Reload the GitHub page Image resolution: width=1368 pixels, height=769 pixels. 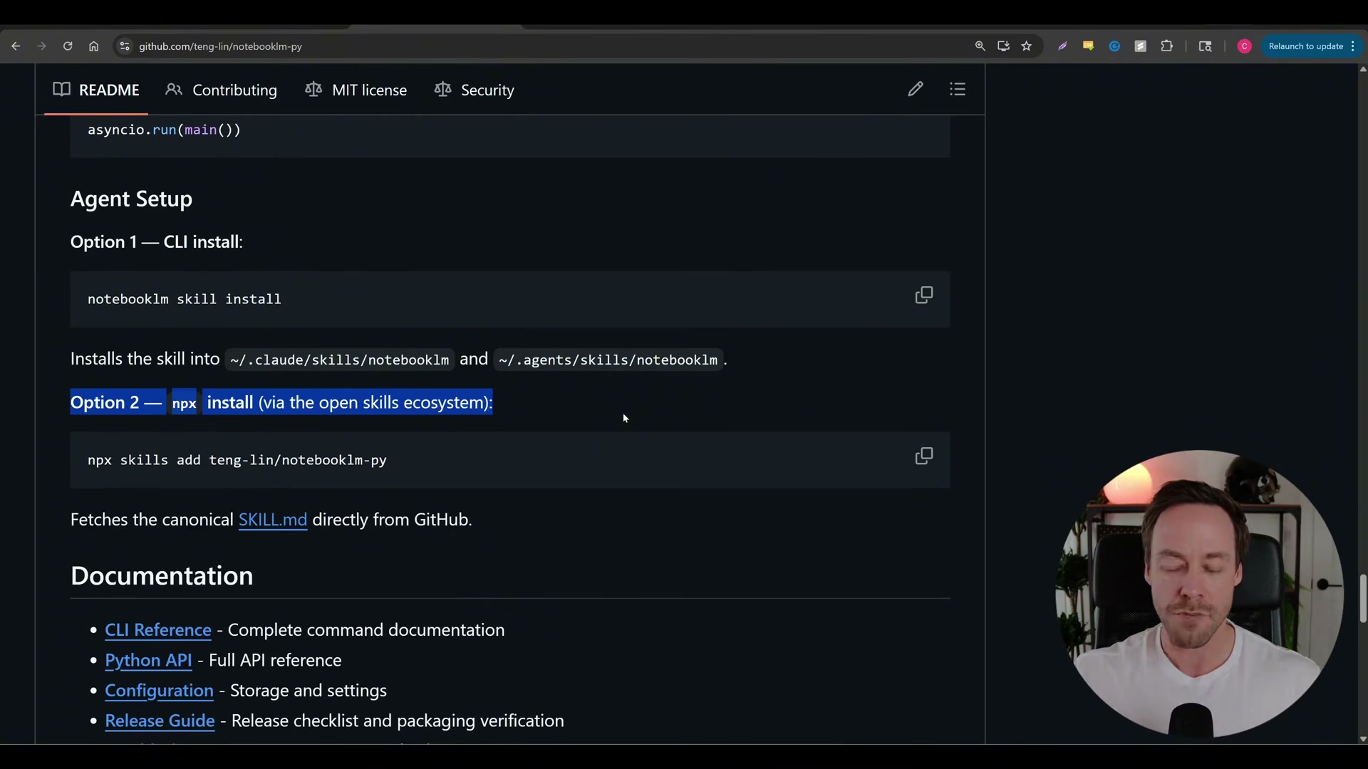[68, 46]
